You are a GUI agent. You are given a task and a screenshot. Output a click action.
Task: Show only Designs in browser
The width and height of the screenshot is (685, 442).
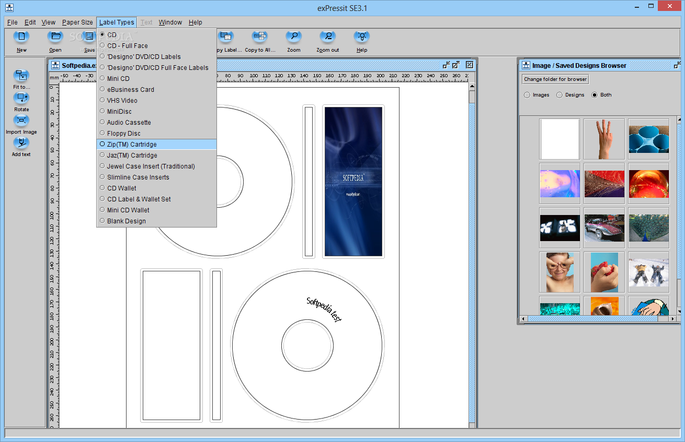pyautogui.click(x=560, y=95)
